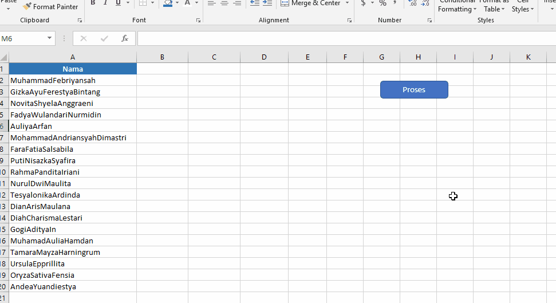Select column H header

(419, 57)
